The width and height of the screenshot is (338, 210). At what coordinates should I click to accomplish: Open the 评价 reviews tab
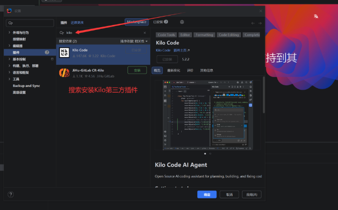point(190,70)
